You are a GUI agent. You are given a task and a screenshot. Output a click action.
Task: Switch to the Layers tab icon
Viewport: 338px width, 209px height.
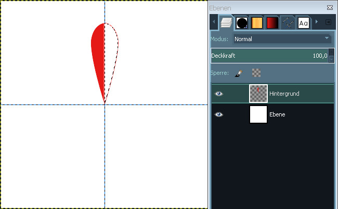(226, 22)
